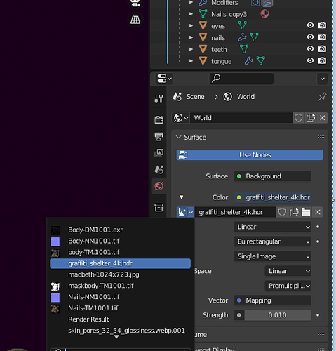
Task: Disable nails object in renders
Action: point(322,37)
